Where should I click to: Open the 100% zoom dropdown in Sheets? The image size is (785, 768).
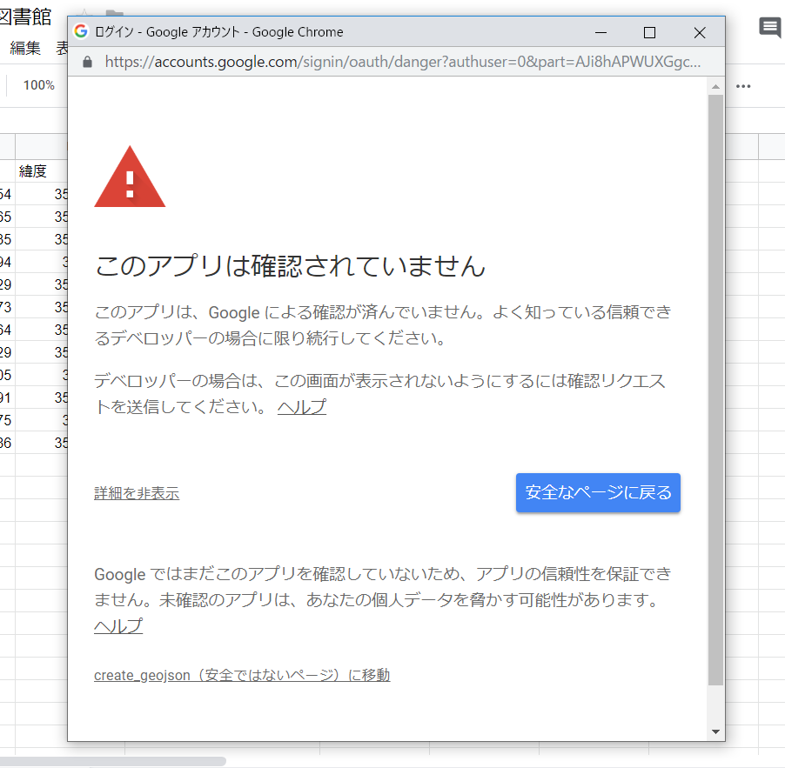38,85
